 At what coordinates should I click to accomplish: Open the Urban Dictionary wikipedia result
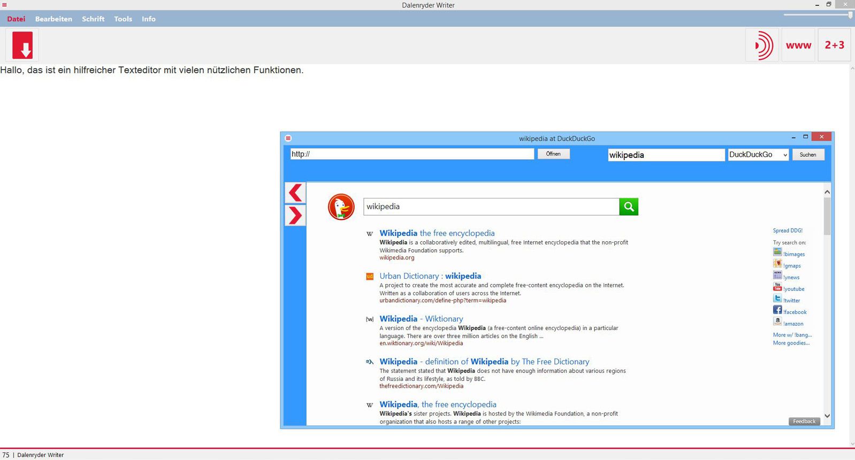click(430, 276)
